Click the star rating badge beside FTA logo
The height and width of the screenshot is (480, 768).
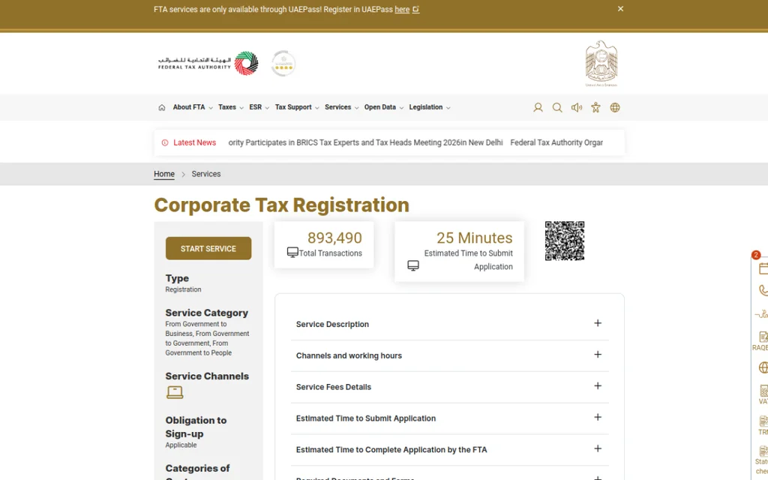click(283, 63)
